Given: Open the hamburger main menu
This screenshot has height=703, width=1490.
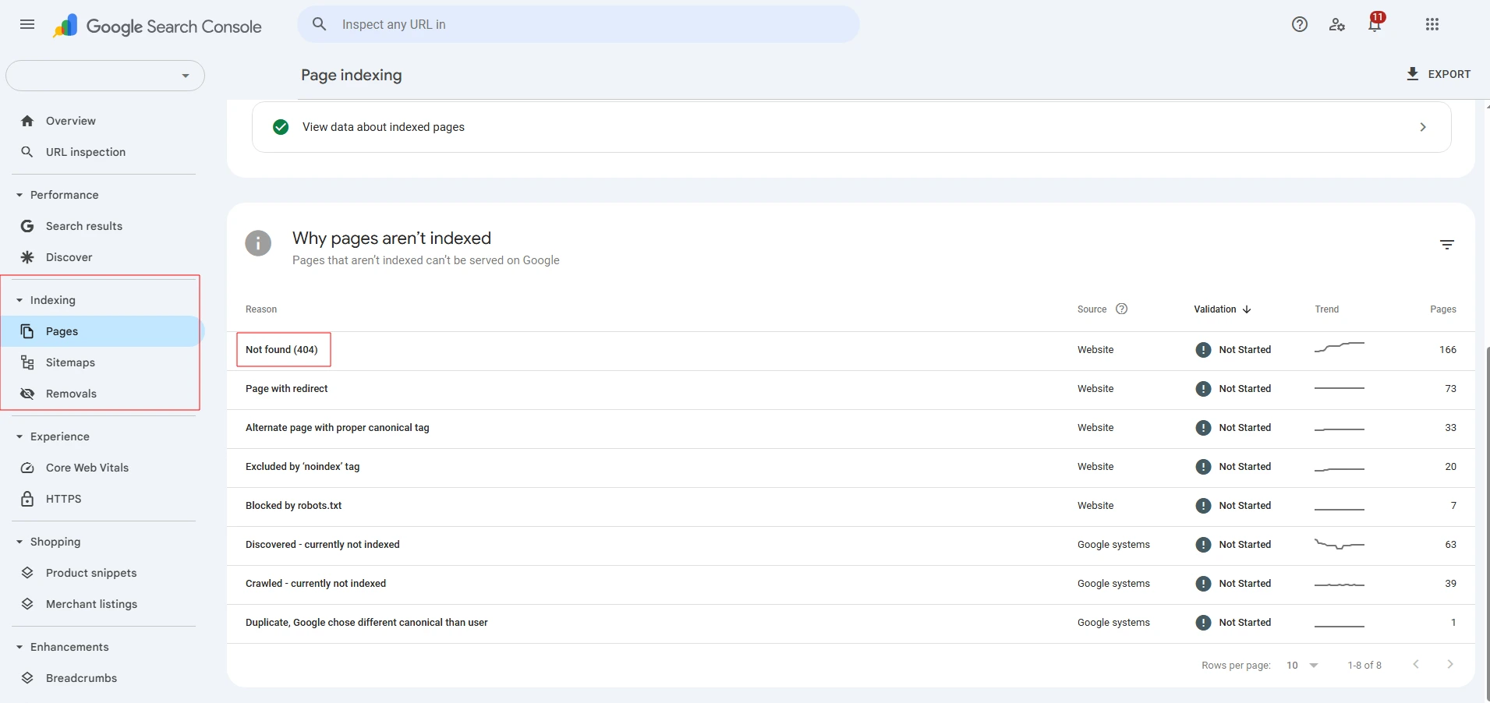Looking at the screenshot, I should (x=27, y=24).
